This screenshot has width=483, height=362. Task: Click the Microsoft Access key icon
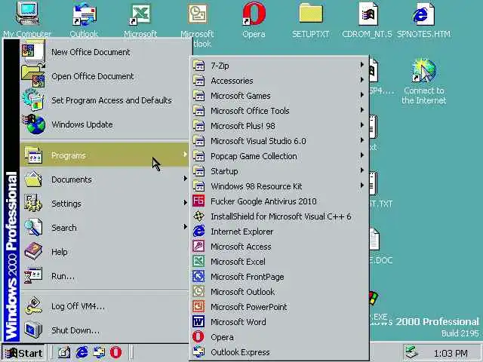pyautogui.click(x=198, y=247)
